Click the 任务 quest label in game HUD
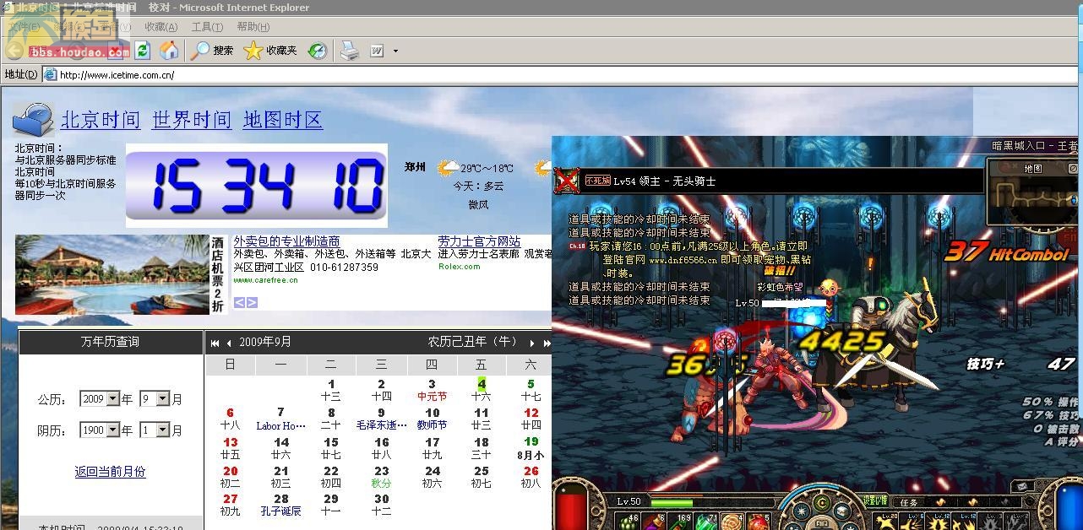Image resolution: width=1083 pixels, height=530 pixels. (x=909, y=502)
